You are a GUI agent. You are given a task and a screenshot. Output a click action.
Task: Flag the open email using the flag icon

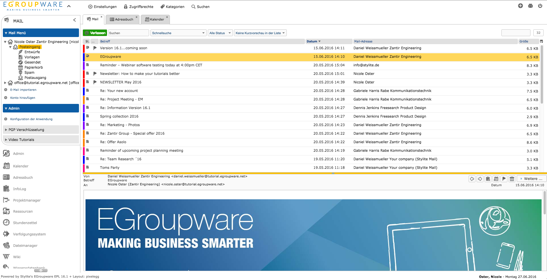point(504,179)
